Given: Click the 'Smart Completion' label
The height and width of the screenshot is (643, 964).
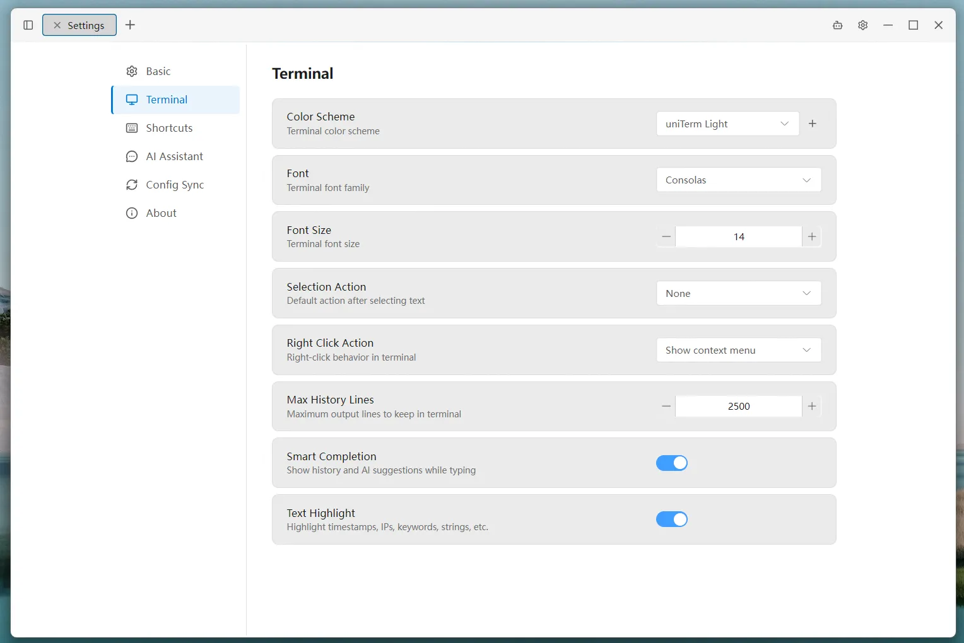Looking at the screenshot, I should (331, 456).
